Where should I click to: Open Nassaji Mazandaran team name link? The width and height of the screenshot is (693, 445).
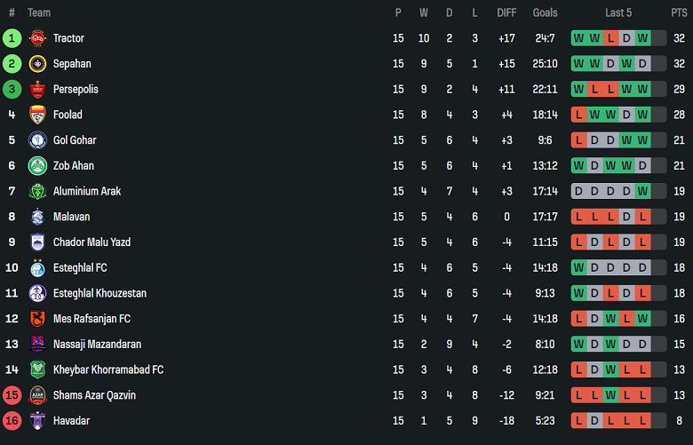pos(97,345)
